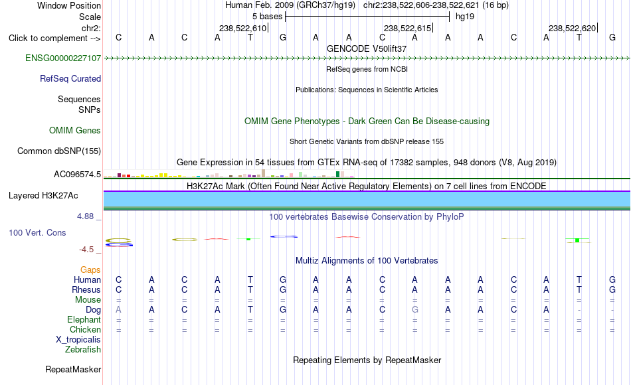Open the ENSG00000227107 gene track label

pos(63,58)
